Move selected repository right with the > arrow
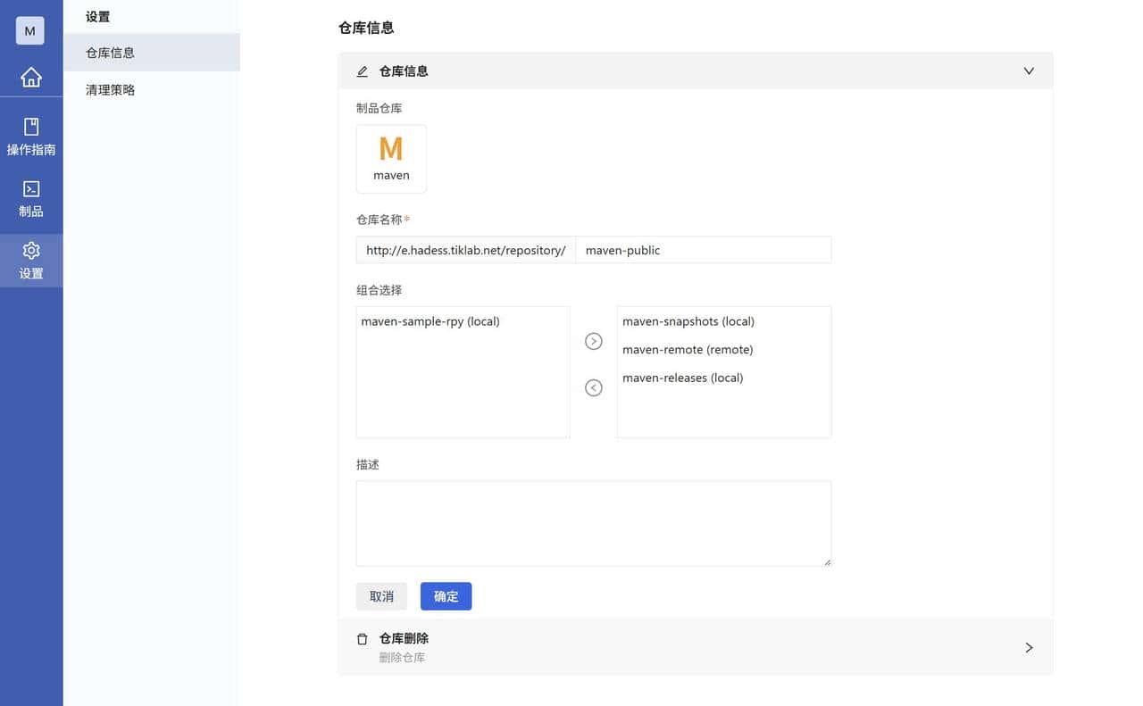The height and width of the screenshot is (706, 1143). (593, 341)
